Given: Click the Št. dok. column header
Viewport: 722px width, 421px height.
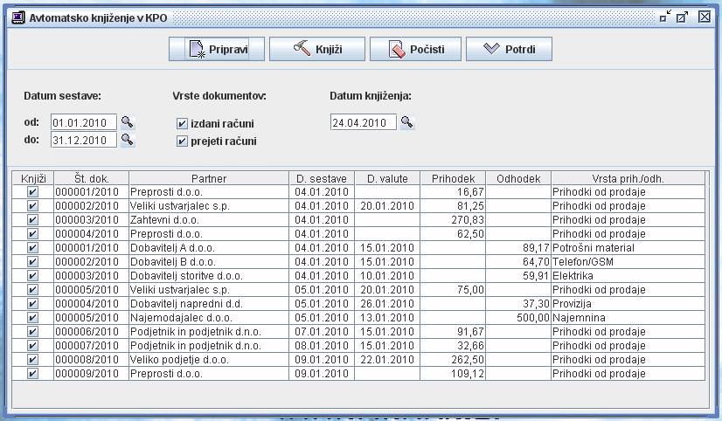Looking at the screenshot, I should 90,179.
